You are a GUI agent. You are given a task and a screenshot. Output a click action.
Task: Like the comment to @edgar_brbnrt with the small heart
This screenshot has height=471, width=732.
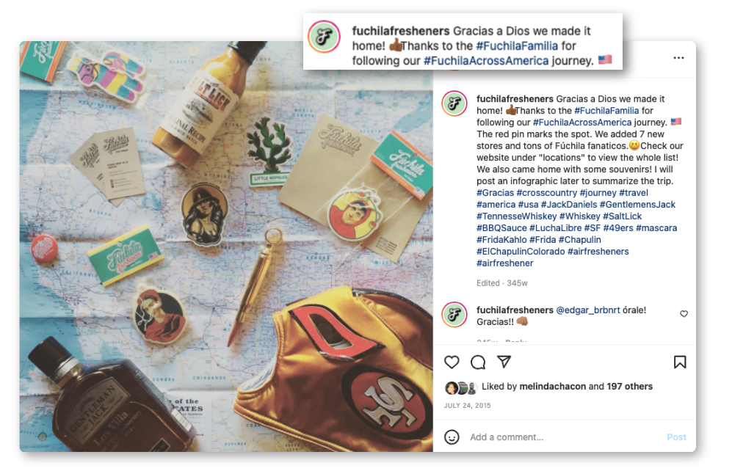[684, 314]
